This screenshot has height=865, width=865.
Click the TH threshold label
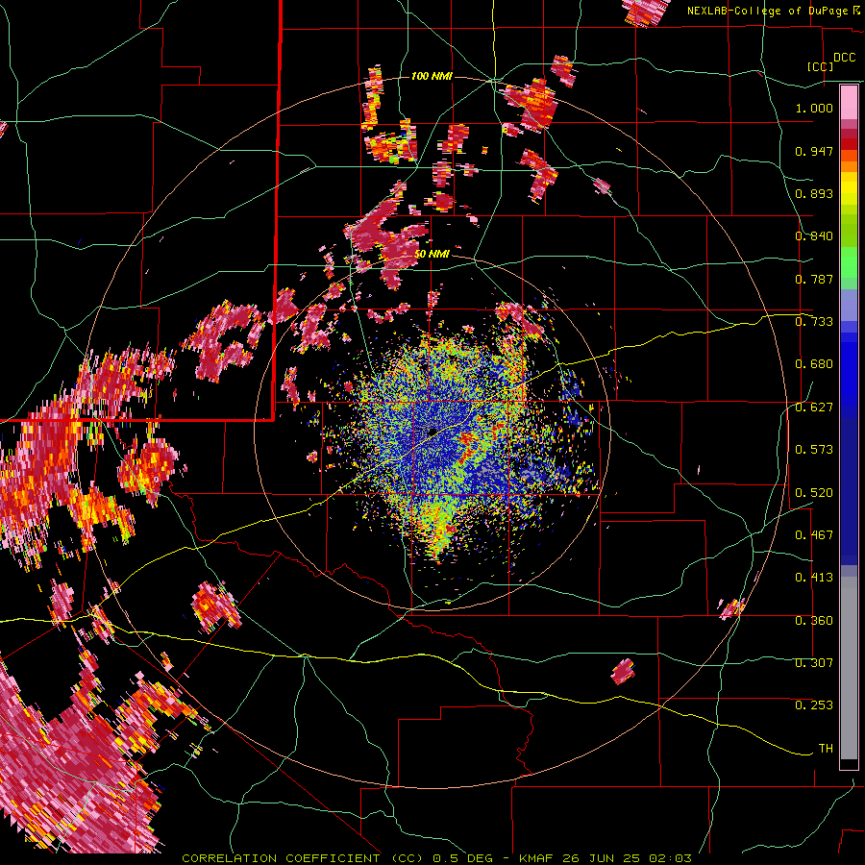826,749
